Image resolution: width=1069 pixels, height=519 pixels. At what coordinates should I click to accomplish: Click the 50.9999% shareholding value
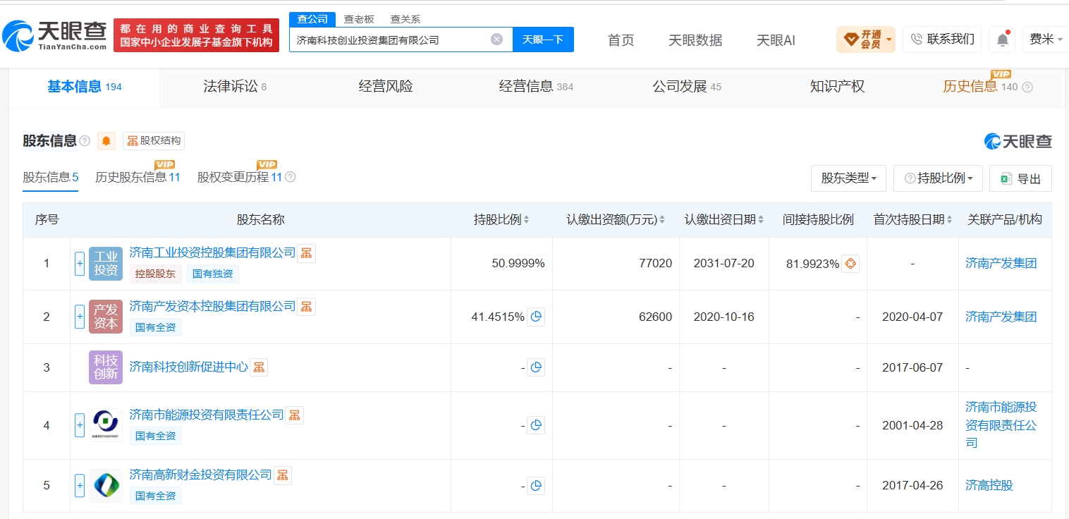coord(518,264)
